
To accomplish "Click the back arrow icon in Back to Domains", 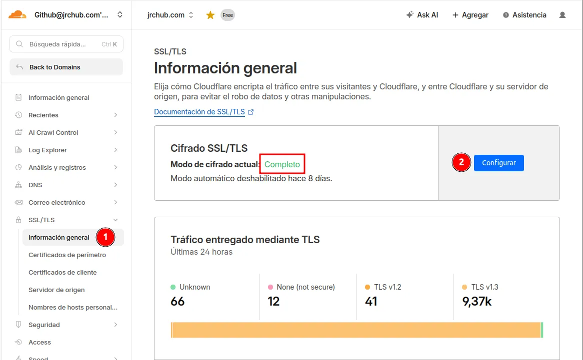I will pos(19,67).
